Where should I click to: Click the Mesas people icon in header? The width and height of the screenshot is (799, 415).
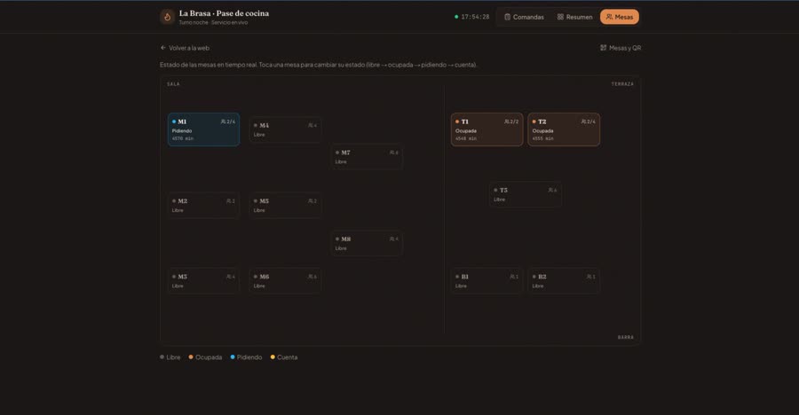coord(609,17)
